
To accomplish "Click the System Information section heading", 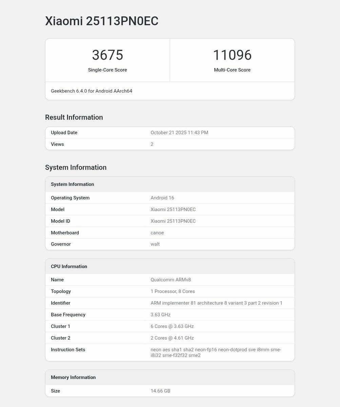I will (76, 168).
